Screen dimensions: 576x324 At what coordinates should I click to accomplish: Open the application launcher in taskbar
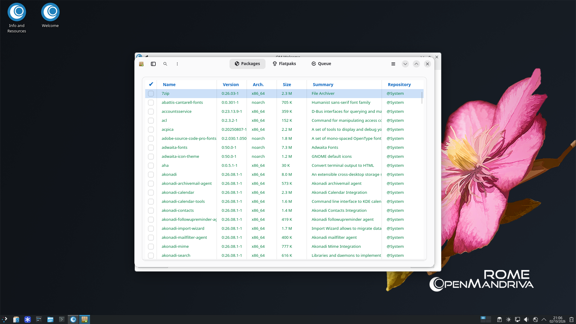[5, 319]
